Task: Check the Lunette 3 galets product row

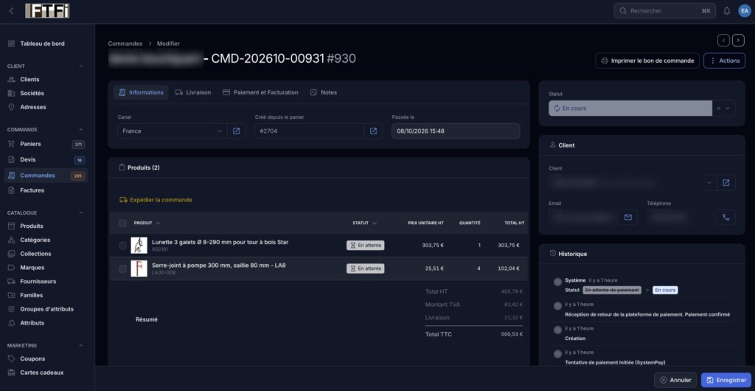Action: click(123, 246)
